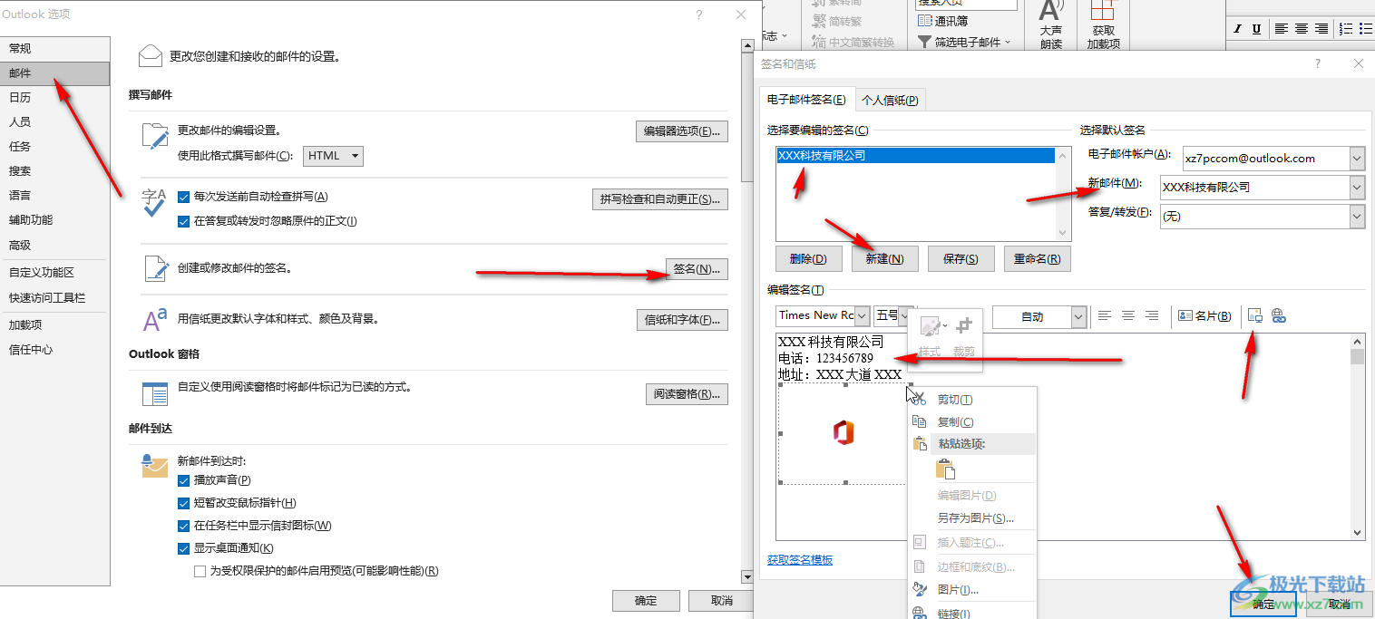Click align right icon in background ribbon
This screenshot has height=619, width=1375.
[x=1321, y=29]
